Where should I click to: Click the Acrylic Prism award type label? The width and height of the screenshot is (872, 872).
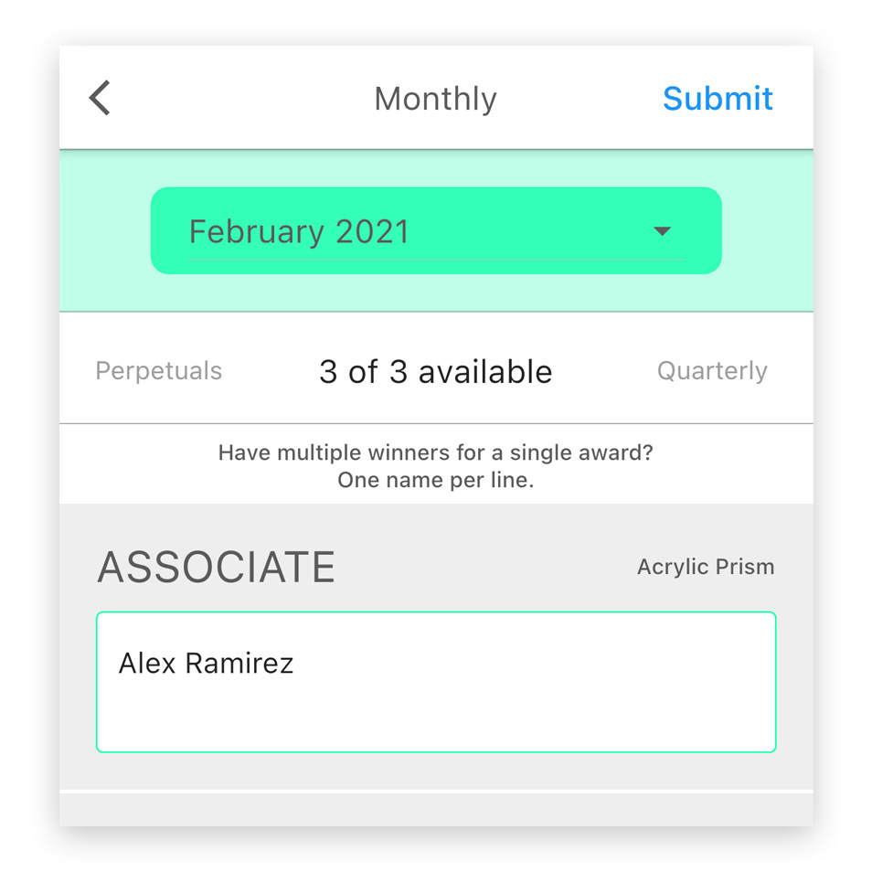(706, 567)
